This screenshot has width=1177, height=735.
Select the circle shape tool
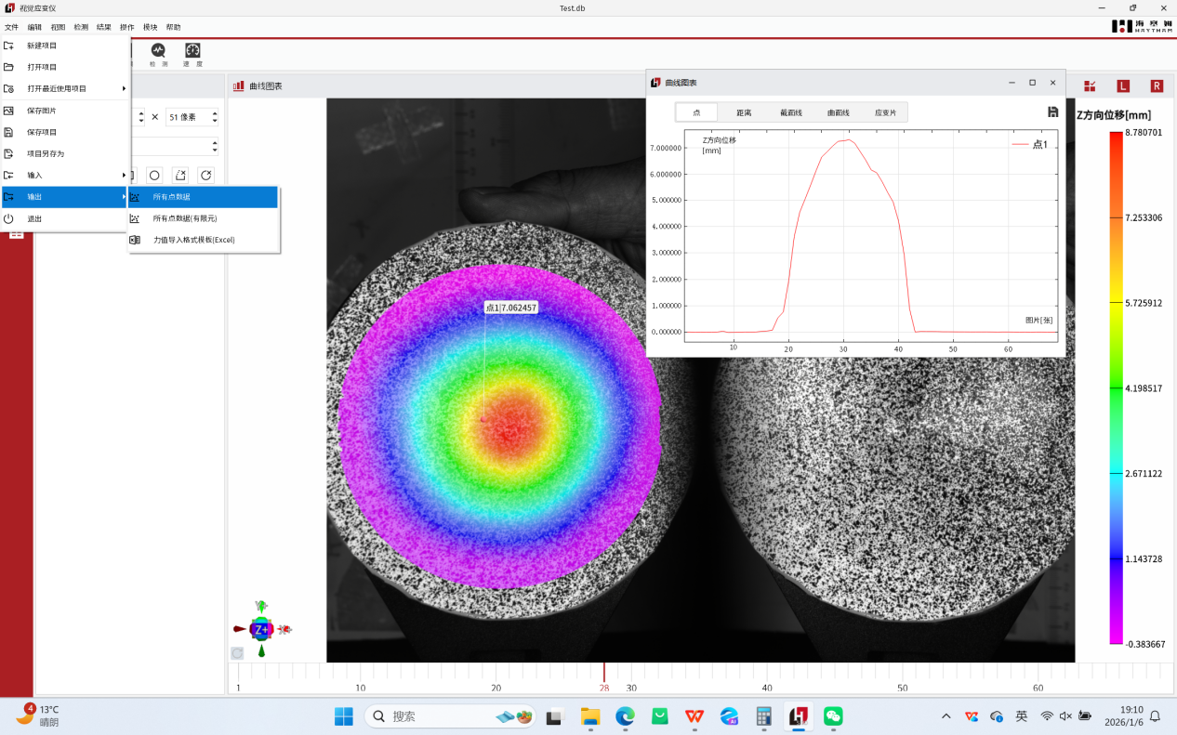click(154, 176)
